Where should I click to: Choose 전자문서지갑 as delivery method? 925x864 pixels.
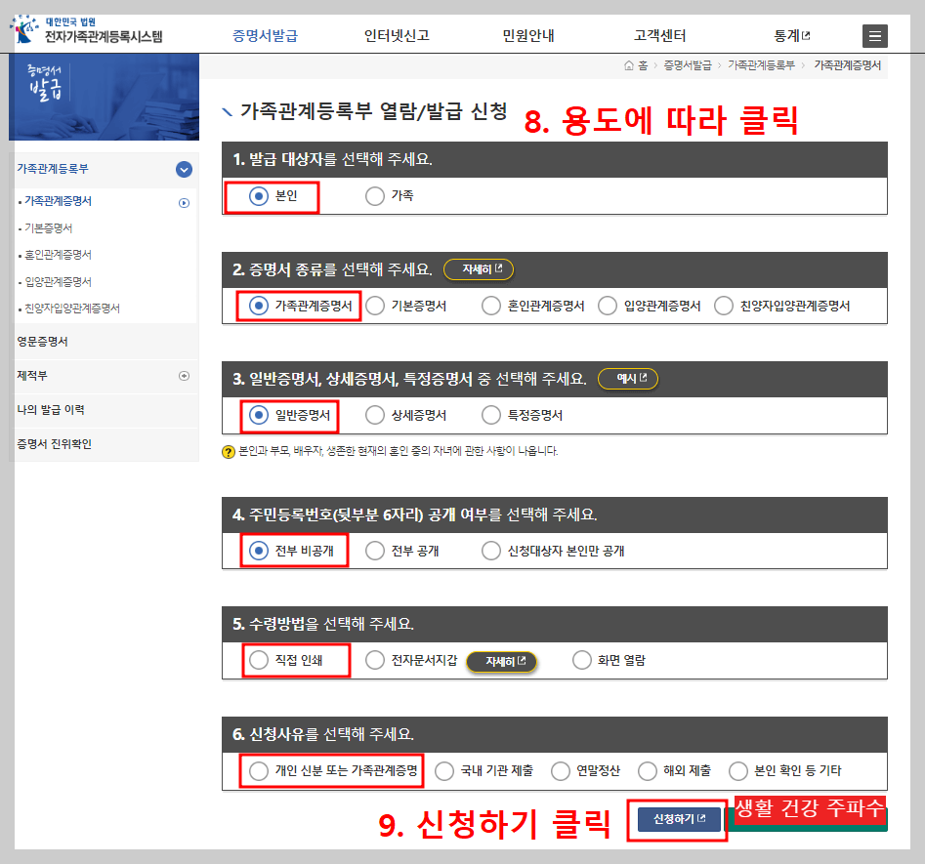pyautogui.click(x=374, y=661)
